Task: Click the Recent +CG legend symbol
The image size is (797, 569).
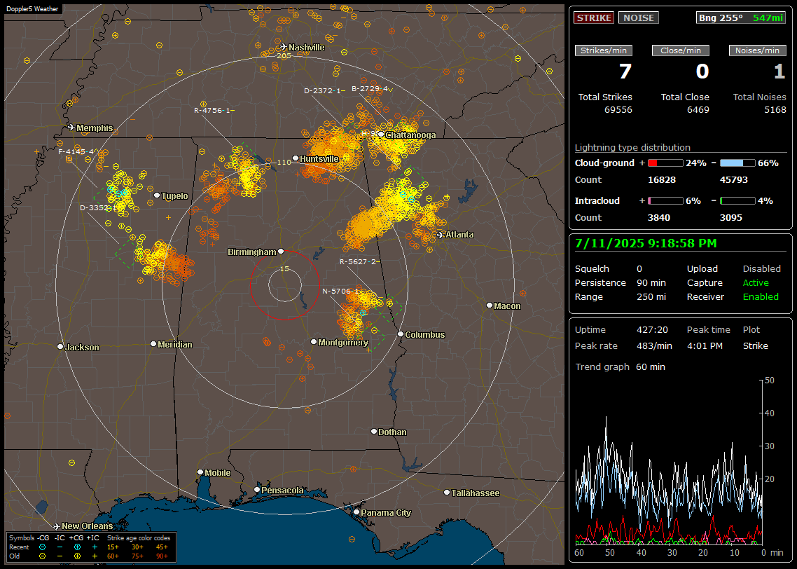Action: click(x=77, y=547)
